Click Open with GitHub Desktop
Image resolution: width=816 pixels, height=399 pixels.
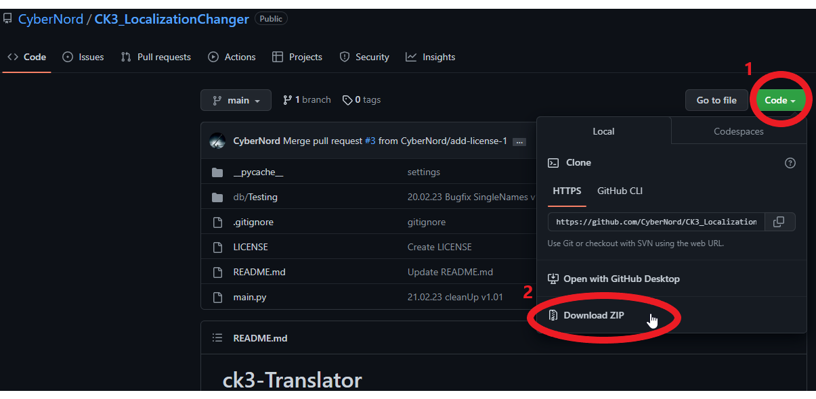click(621, 279)
